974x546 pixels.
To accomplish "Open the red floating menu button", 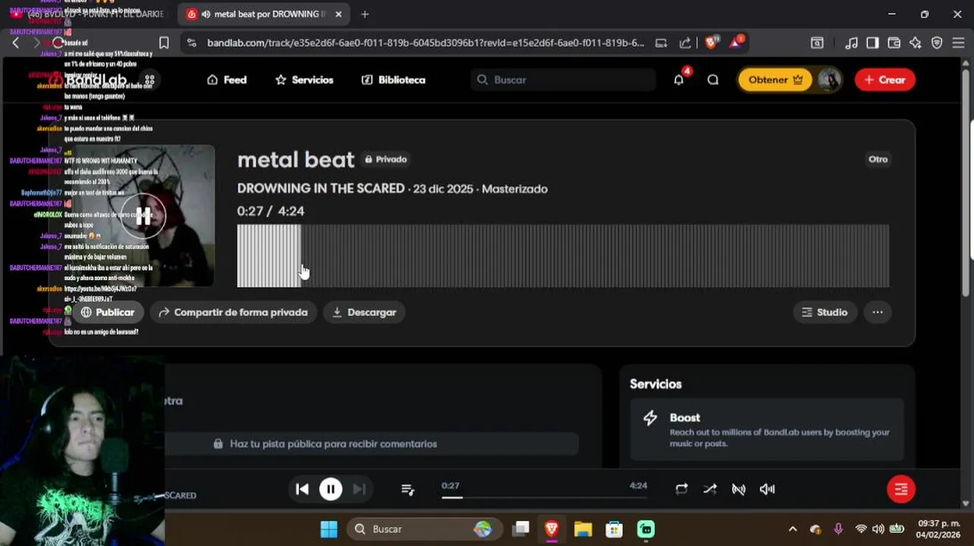I will [x=901, y=489].
